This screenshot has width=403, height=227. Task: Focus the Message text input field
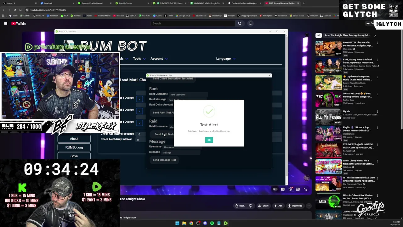click(x=181, y=153)
